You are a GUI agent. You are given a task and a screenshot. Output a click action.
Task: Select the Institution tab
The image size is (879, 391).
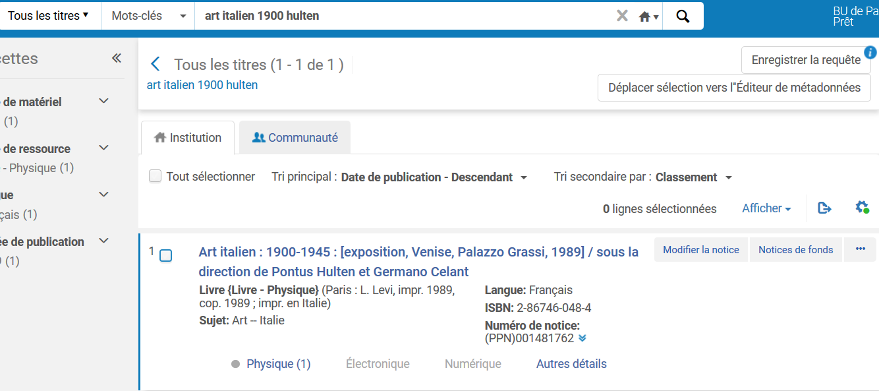click(187, 138)
